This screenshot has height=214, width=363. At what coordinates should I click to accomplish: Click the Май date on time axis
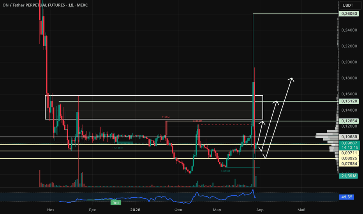(301, 210)
